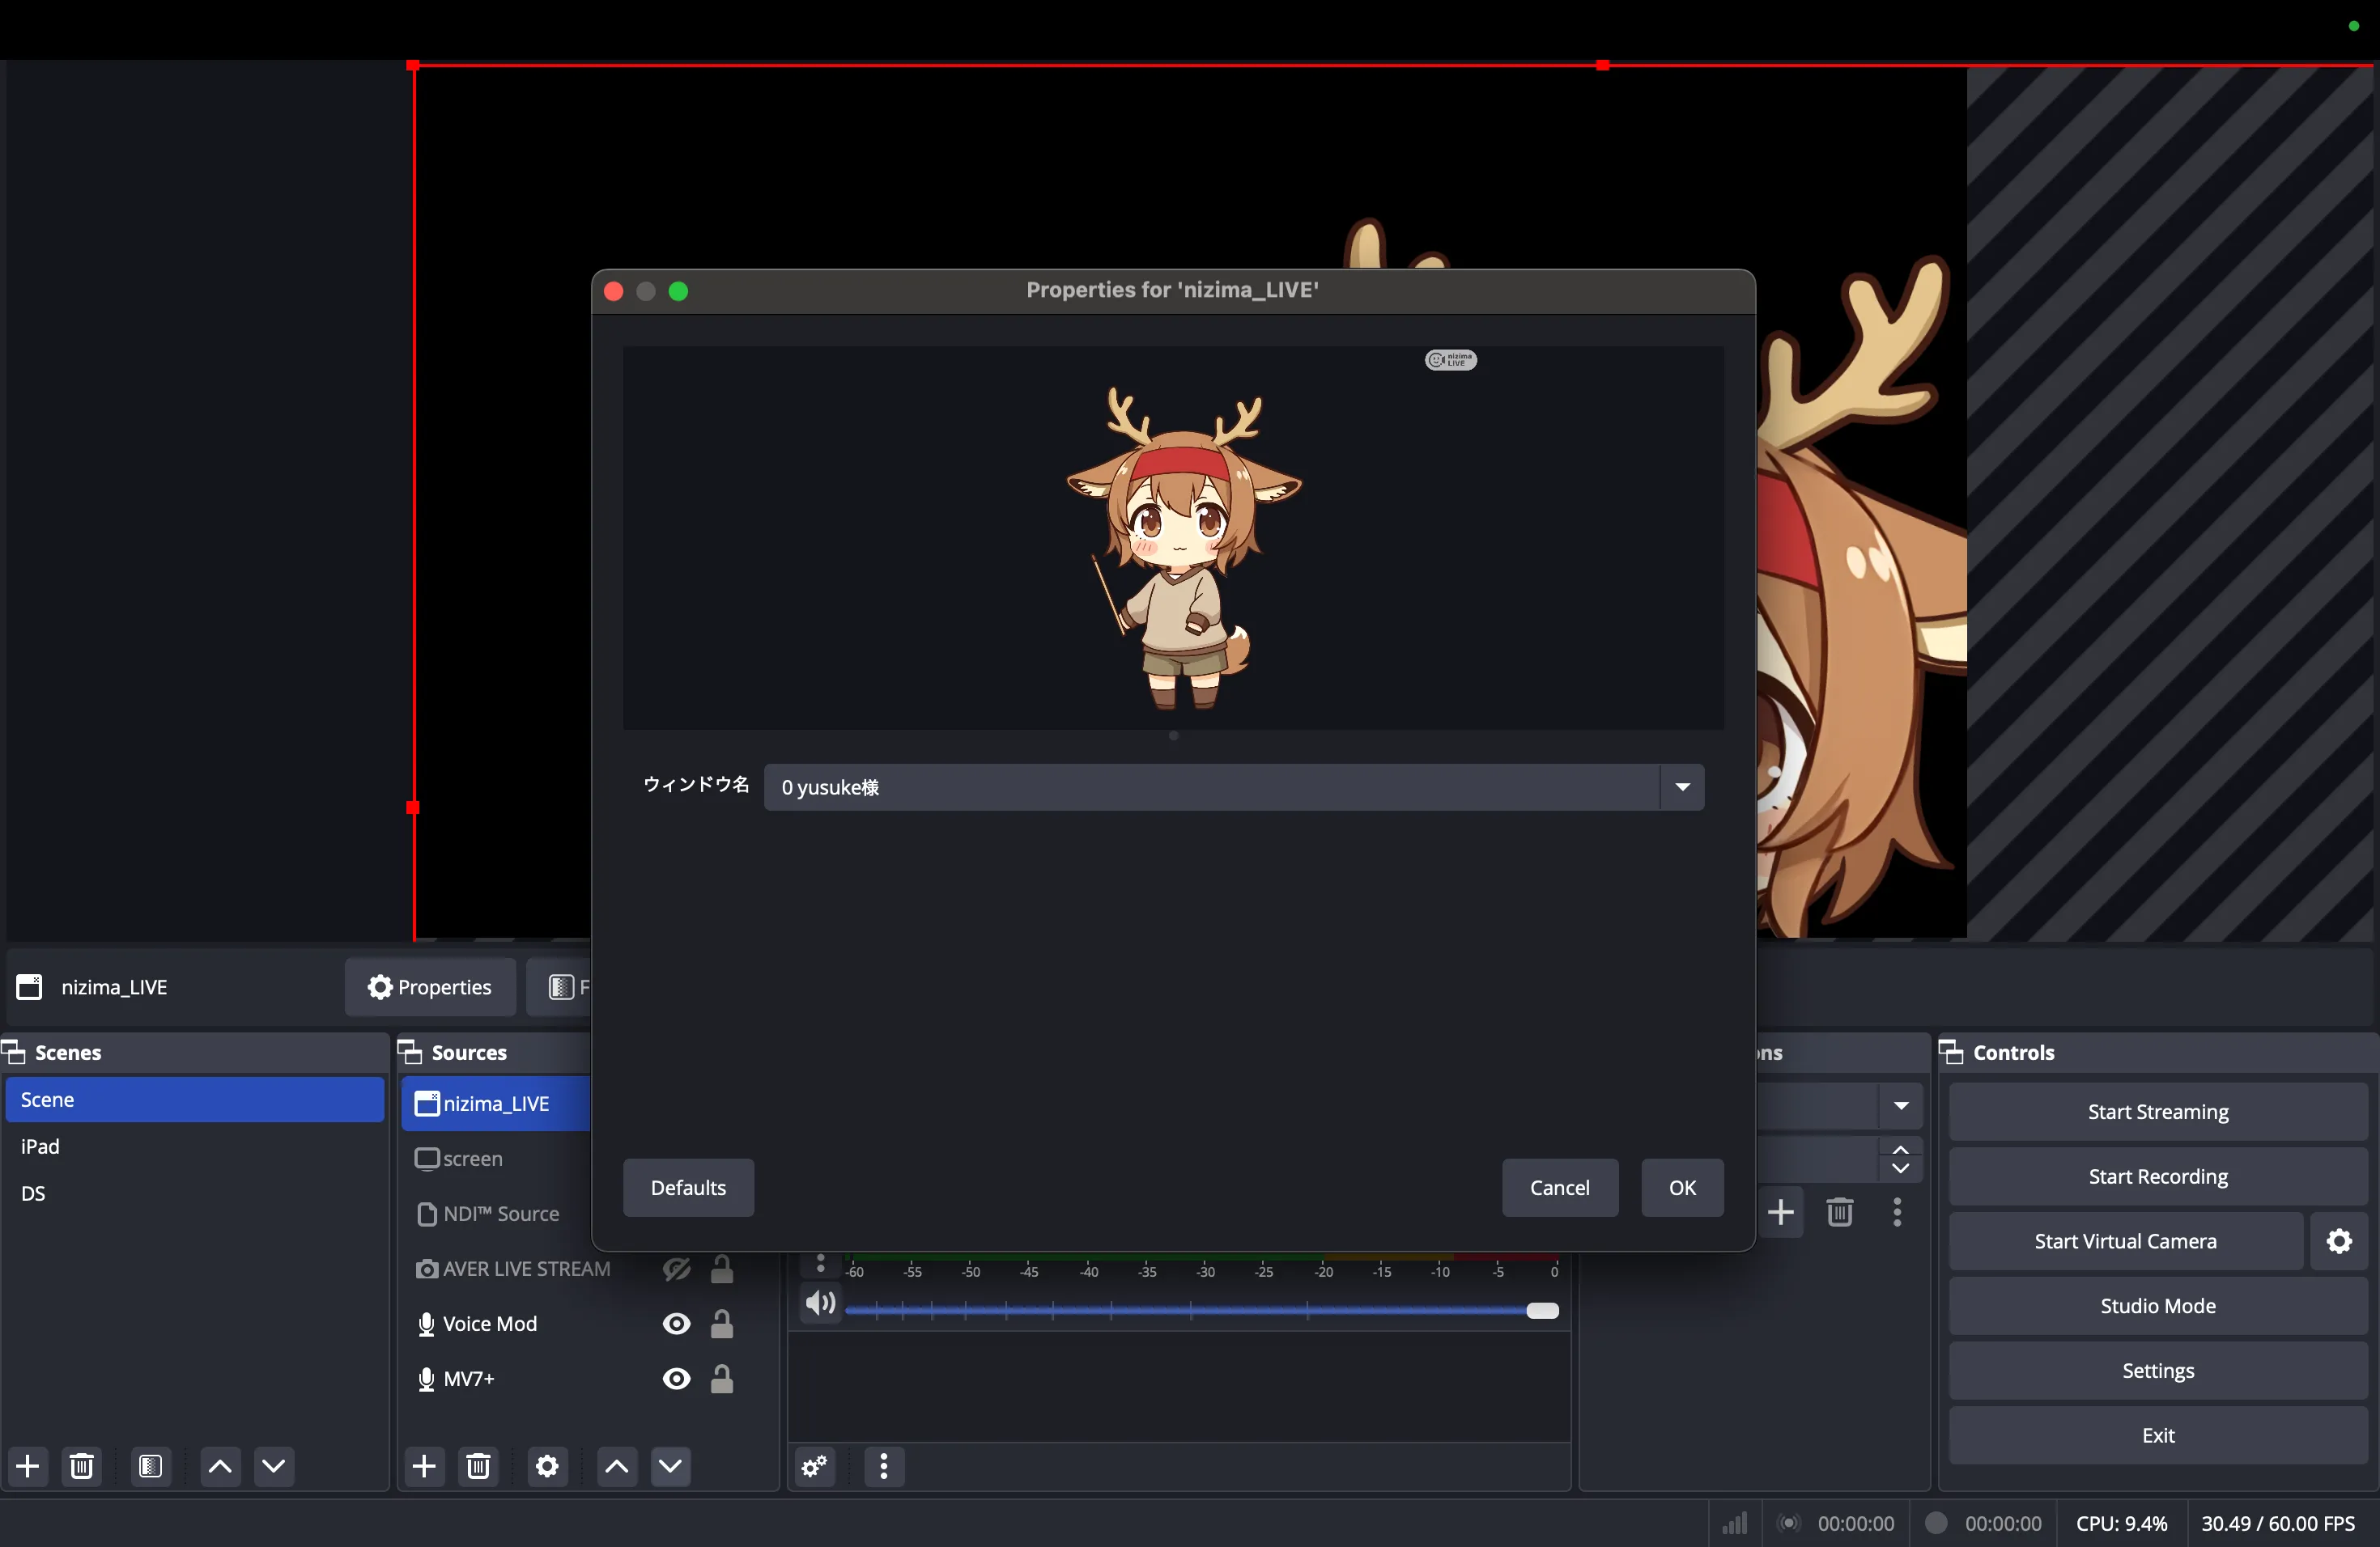Mute the audio mixer speaker icon
The height and width of the screenshot is (1547, 2380).
click(x=820, y=1303)
